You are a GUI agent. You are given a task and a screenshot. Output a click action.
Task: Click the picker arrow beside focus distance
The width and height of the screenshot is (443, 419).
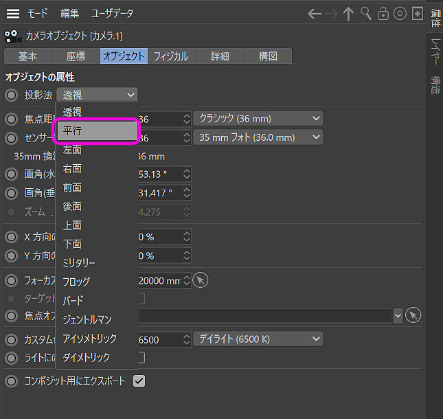coord(199,280)
